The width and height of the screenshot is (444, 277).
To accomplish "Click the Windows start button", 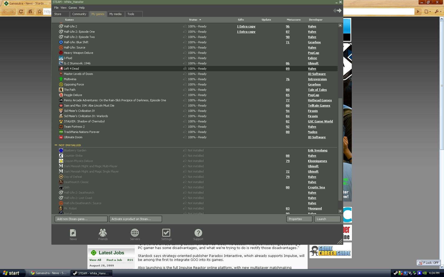I will coord(13,273).
